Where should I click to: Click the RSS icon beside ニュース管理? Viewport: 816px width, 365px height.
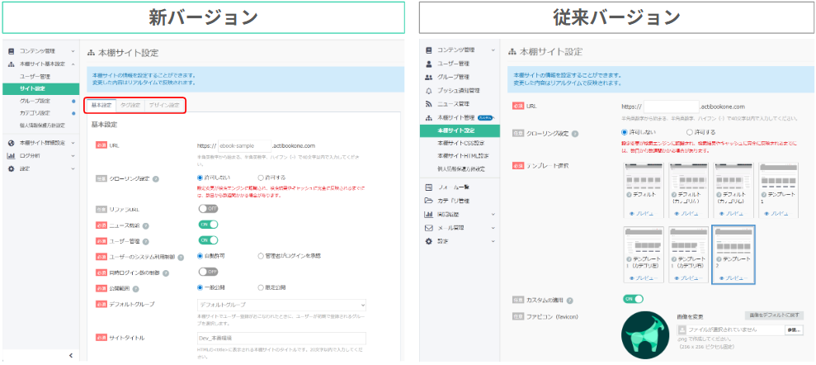coord(429,104)
